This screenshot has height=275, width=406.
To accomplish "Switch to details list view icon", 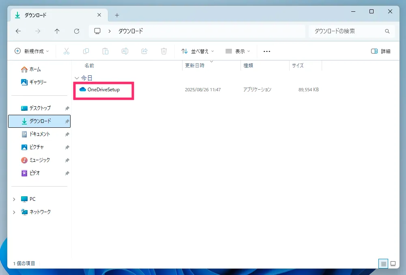I will (x=383, y=264).
